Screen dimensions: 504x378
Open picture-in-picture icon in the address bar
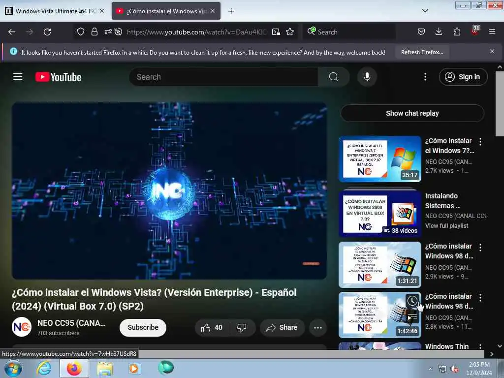pos(276,32)
